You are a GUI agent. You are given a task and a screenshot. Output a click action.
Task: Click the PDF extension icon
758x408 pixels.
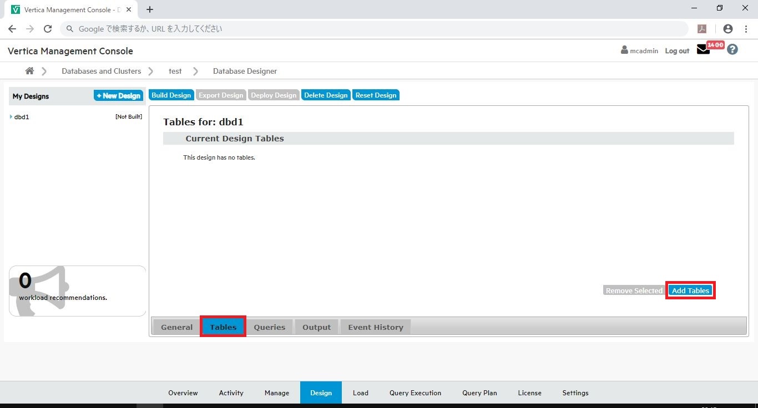tap(702, 29)
